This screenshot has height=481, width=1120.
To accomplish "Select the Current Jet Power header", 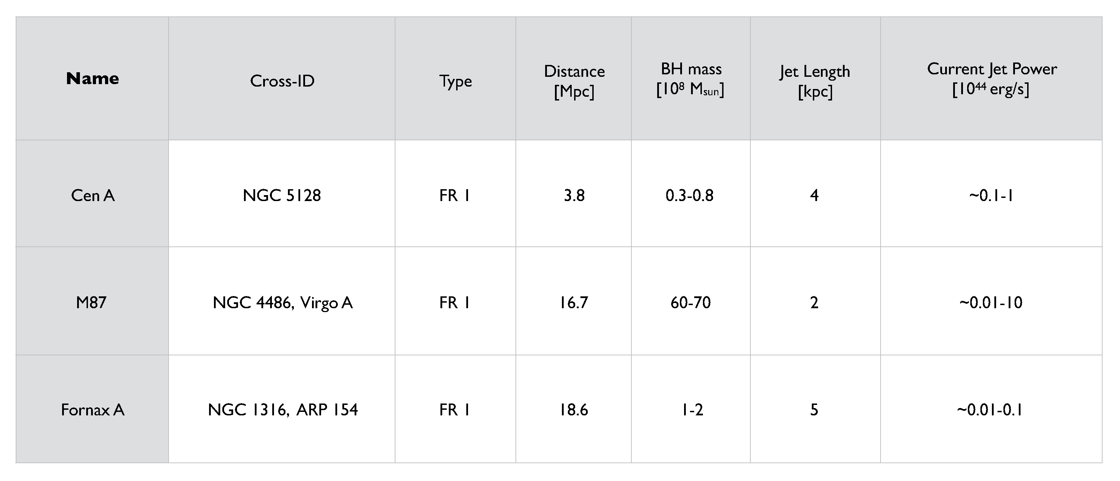I will (991, 79).
